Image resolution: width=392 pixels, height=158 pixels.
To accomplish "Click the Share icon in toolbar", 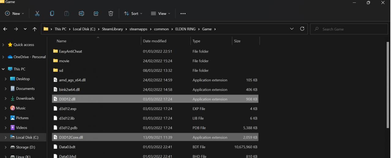I will (96, 13).
